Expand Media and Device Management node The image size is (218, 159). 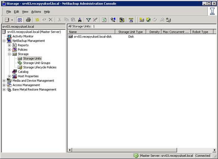point(4,81)
